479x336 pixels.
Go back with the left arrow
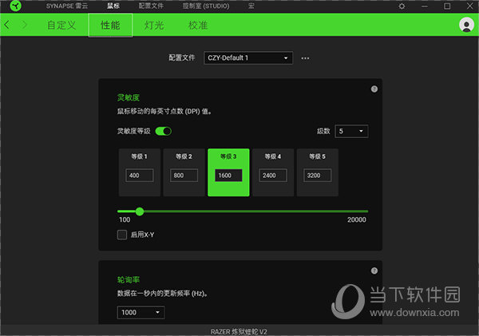pos(7,25)
